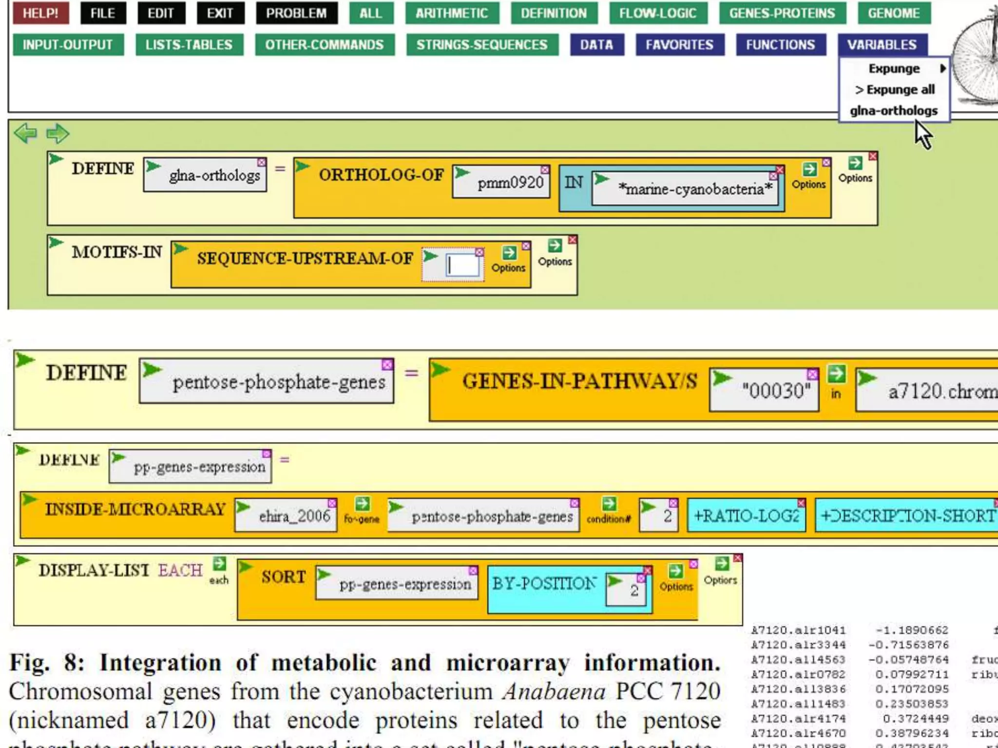This screenshot has width=998, height=748.
Task: Click Options arrow inside SEQUENCE-UPSTREAM-OF block
Action: tap(509, 253)
